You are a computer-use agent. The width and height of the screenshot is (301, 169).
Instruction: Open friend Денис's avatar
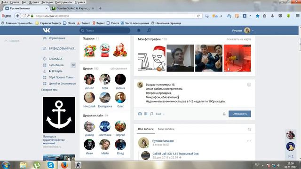pyautogui.click(x=89, y=79)
